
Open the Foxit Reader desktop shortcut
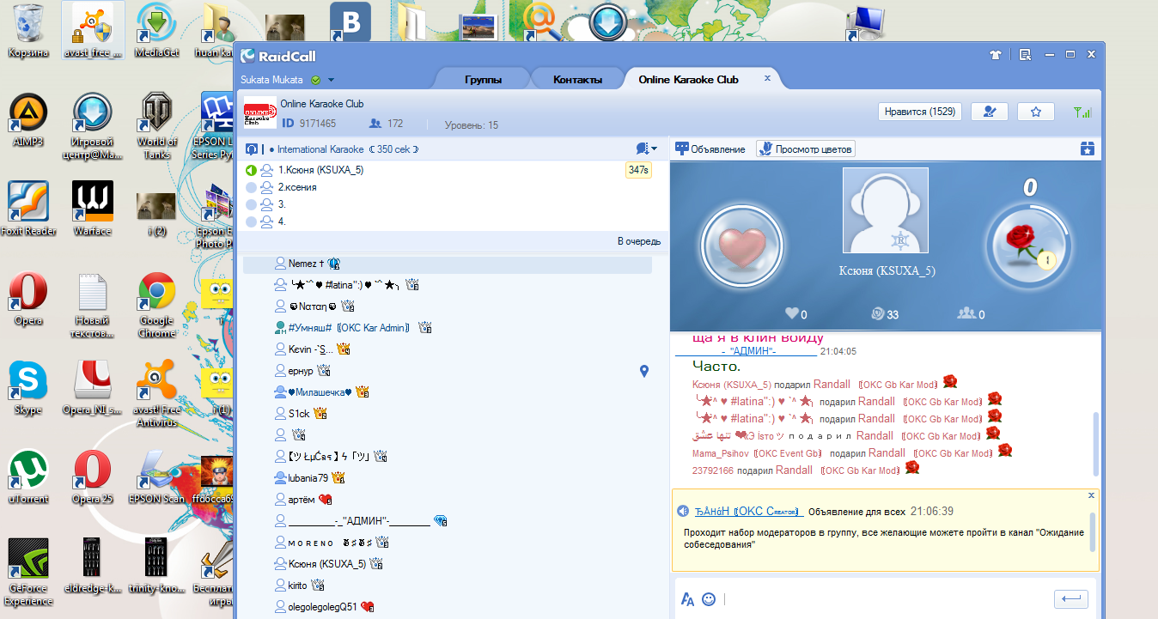point(28,209)
